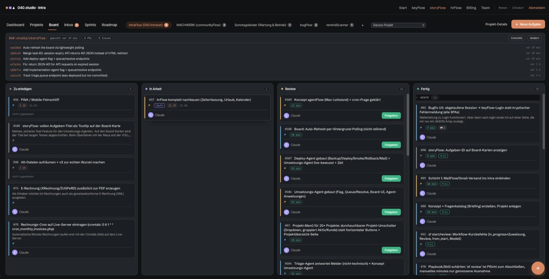Click Freigeben on card #106
Image resolution: width=549 pixels, height=279 pixels.
[x=391, y=212]
